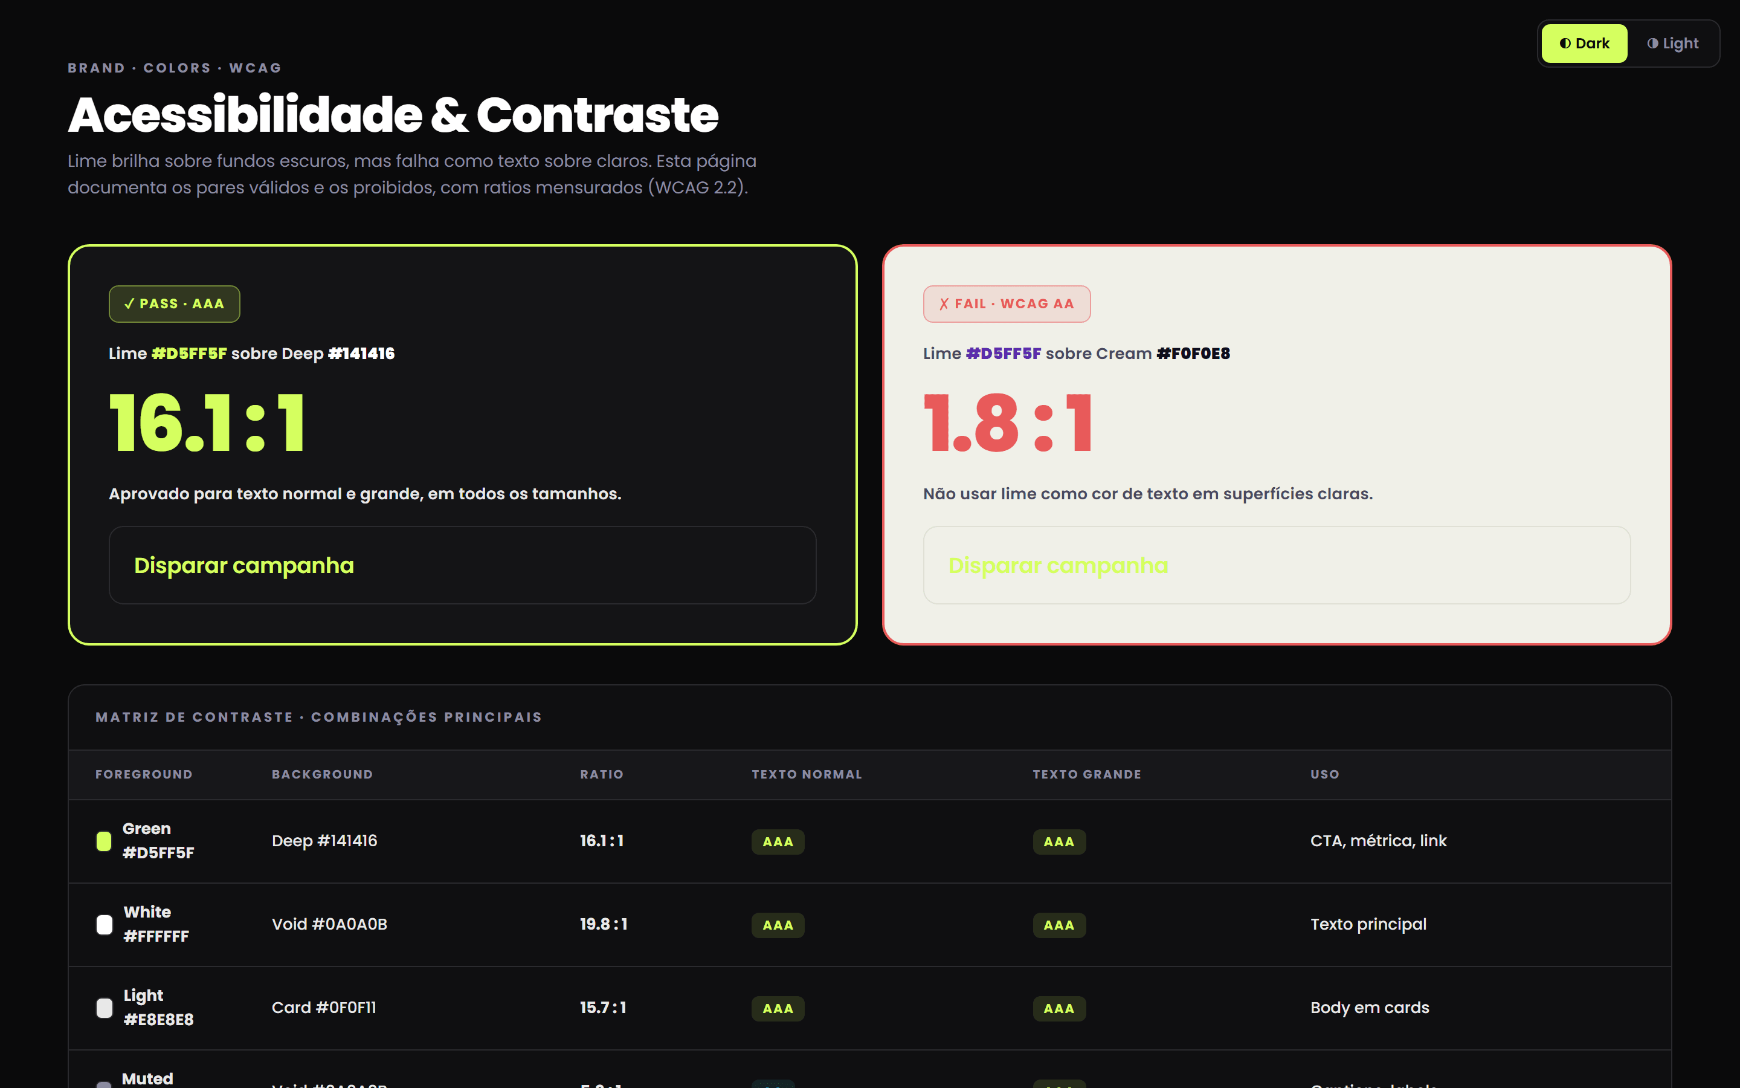The width and height of the screenshot is (1740, 1088).
Task: Click the Card #0F0F11 background cell
Action: click(324, 1008)
